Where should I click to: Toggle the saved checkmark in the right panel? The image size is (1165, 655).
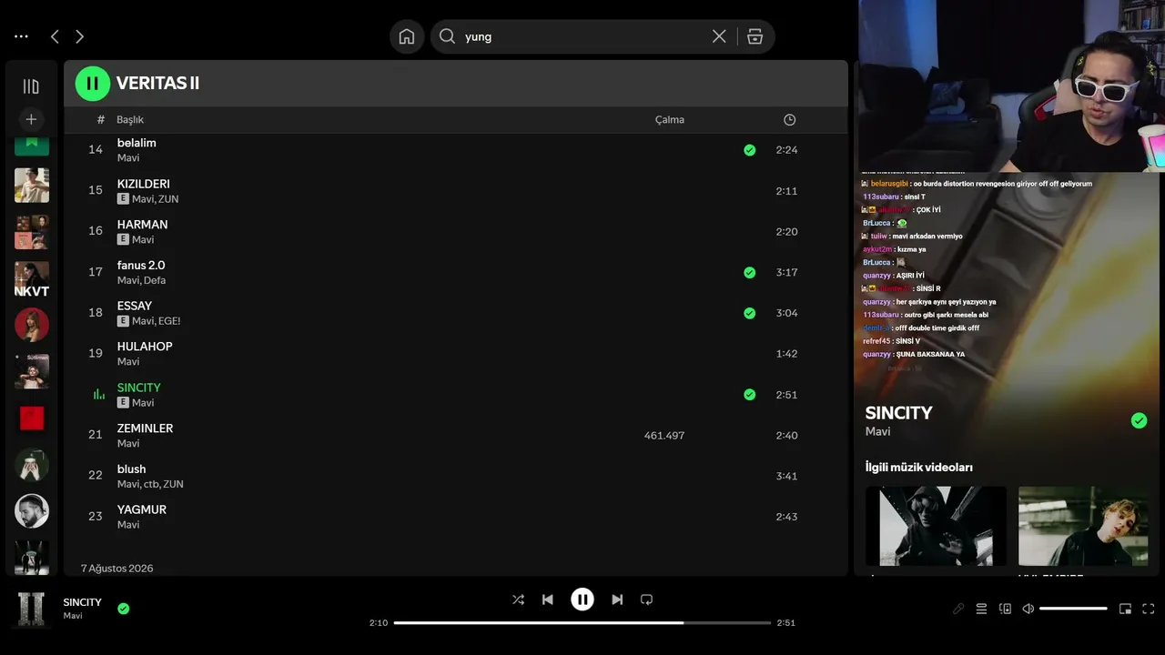coord(1139,420)
